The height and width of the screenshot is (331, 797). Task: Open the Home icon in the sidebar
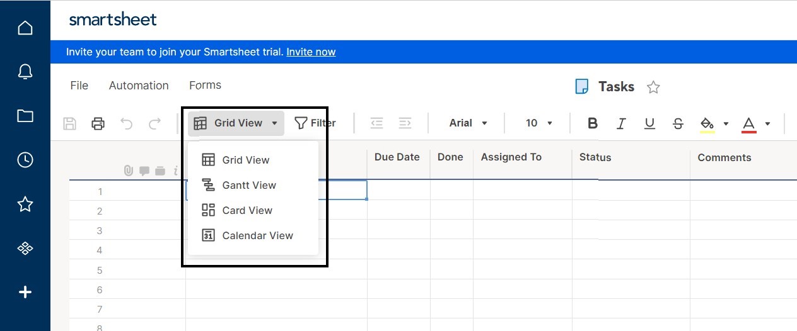tap(25, 28)
